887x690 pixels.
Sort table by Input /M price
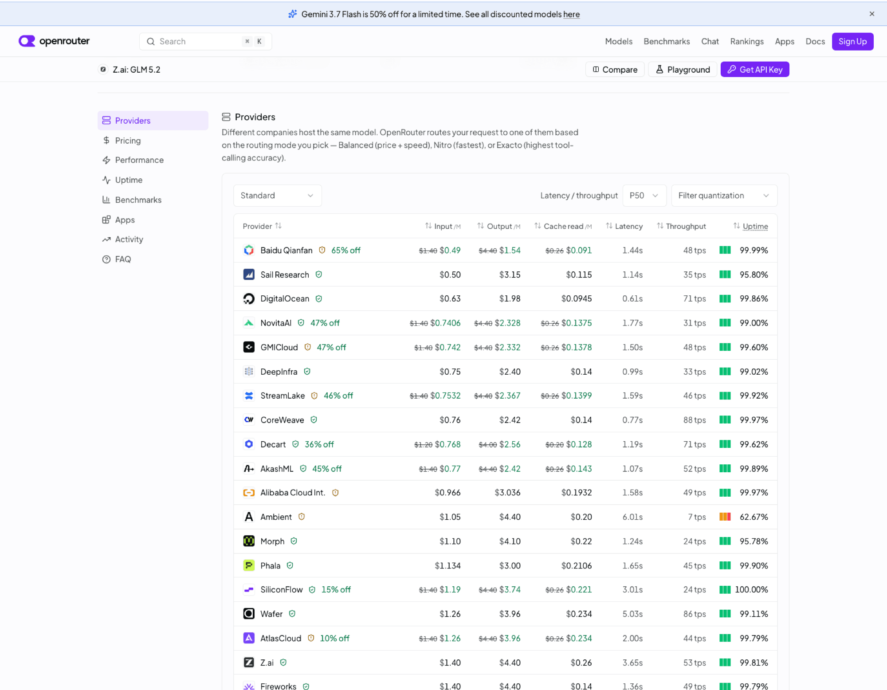443,226
